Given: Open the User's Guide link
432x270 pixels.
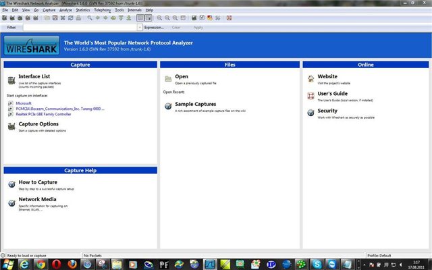Looking at the screenshot, I should [333, 94].
